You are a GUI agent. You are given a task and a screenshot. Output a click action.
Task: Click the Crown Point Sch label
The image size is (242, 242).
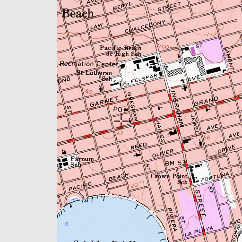coord(169,179)
